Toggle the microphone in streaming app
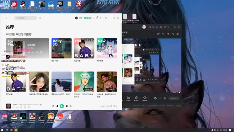The height and width of the screenshot is (132, 234). click(x=136, y=99)
